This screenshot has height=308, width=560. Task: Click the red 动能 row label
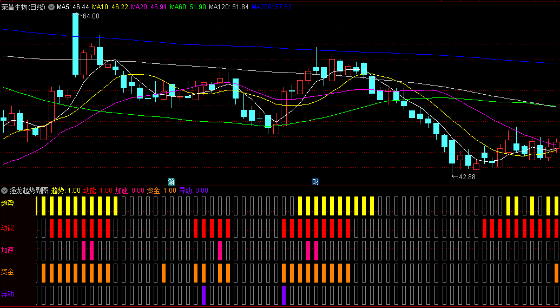tap(7, 227)
